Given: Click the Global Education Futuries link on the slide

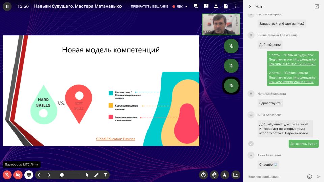Looking at the screenshot, I should point(115,139).
